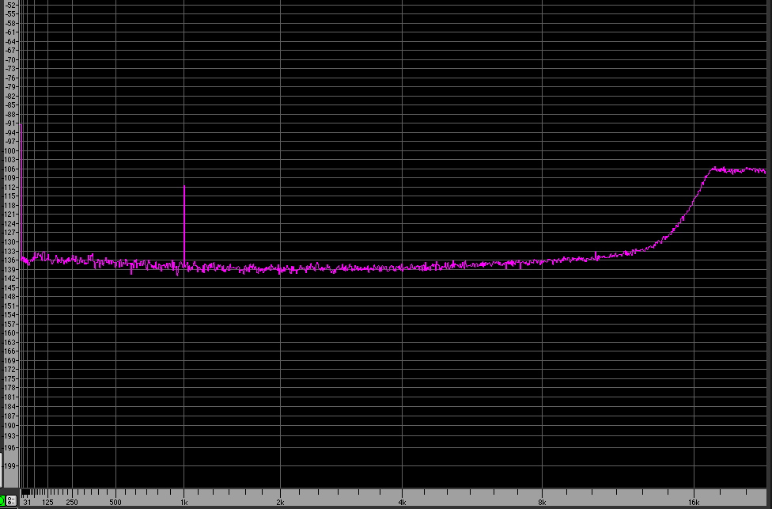Image resolution: width=772 pixels, height=509 pixels.
Task: Toggle the green power indicator button
Action: click(2, 500)
